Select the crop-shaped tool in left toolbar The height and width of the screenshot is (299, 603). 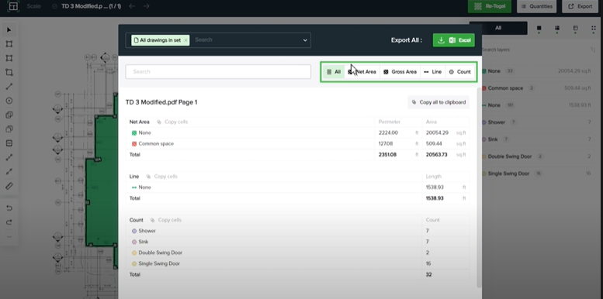[9, 73]
